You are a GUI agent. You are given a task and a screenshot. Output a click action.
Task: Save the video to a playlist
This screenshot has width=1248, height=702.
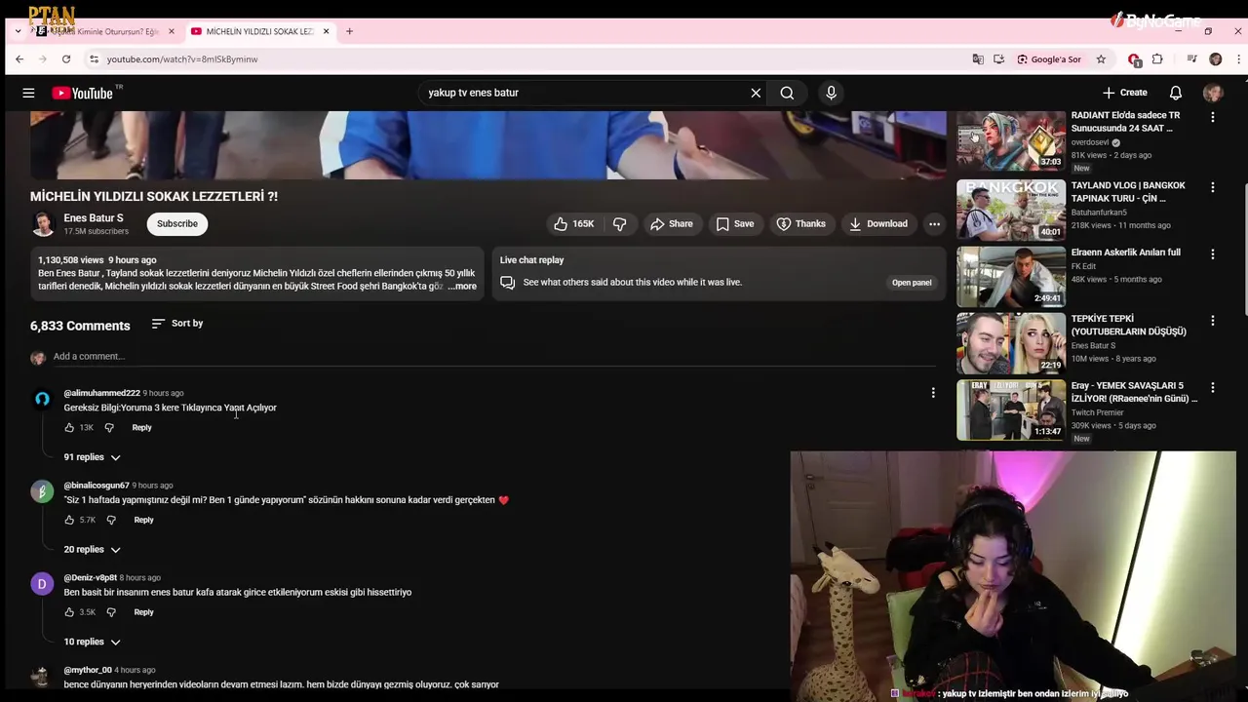click(x=734, y=224)
